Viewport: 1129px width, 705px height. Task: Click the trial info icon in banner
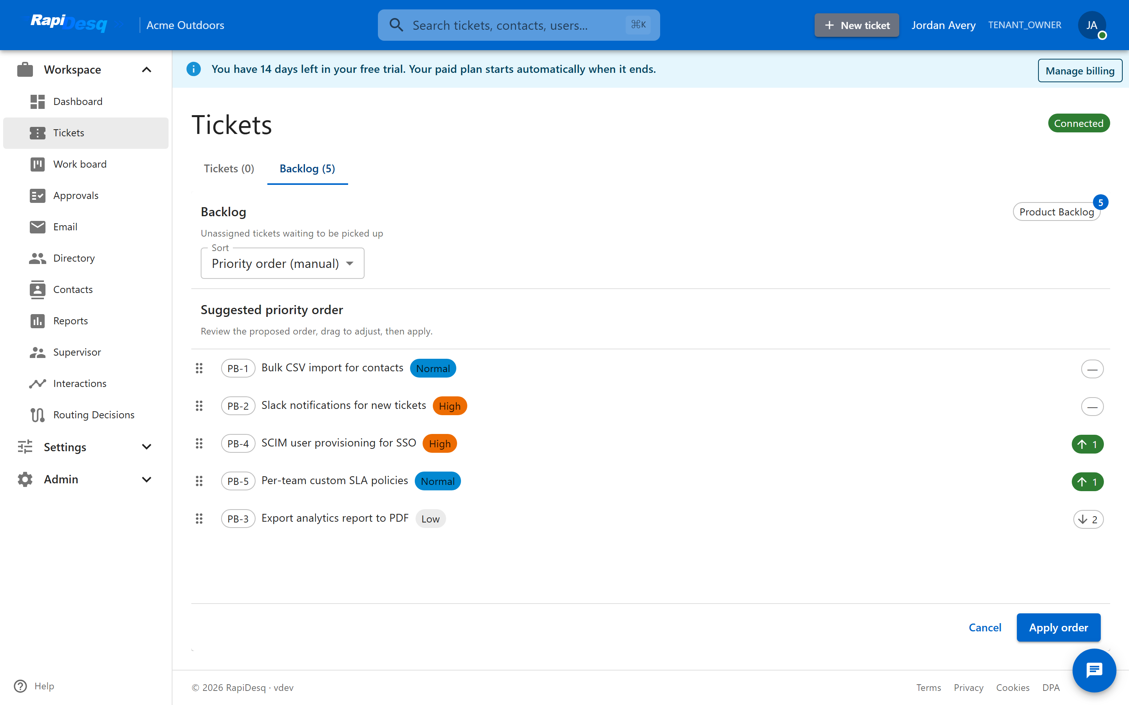(x=194, y=69)
